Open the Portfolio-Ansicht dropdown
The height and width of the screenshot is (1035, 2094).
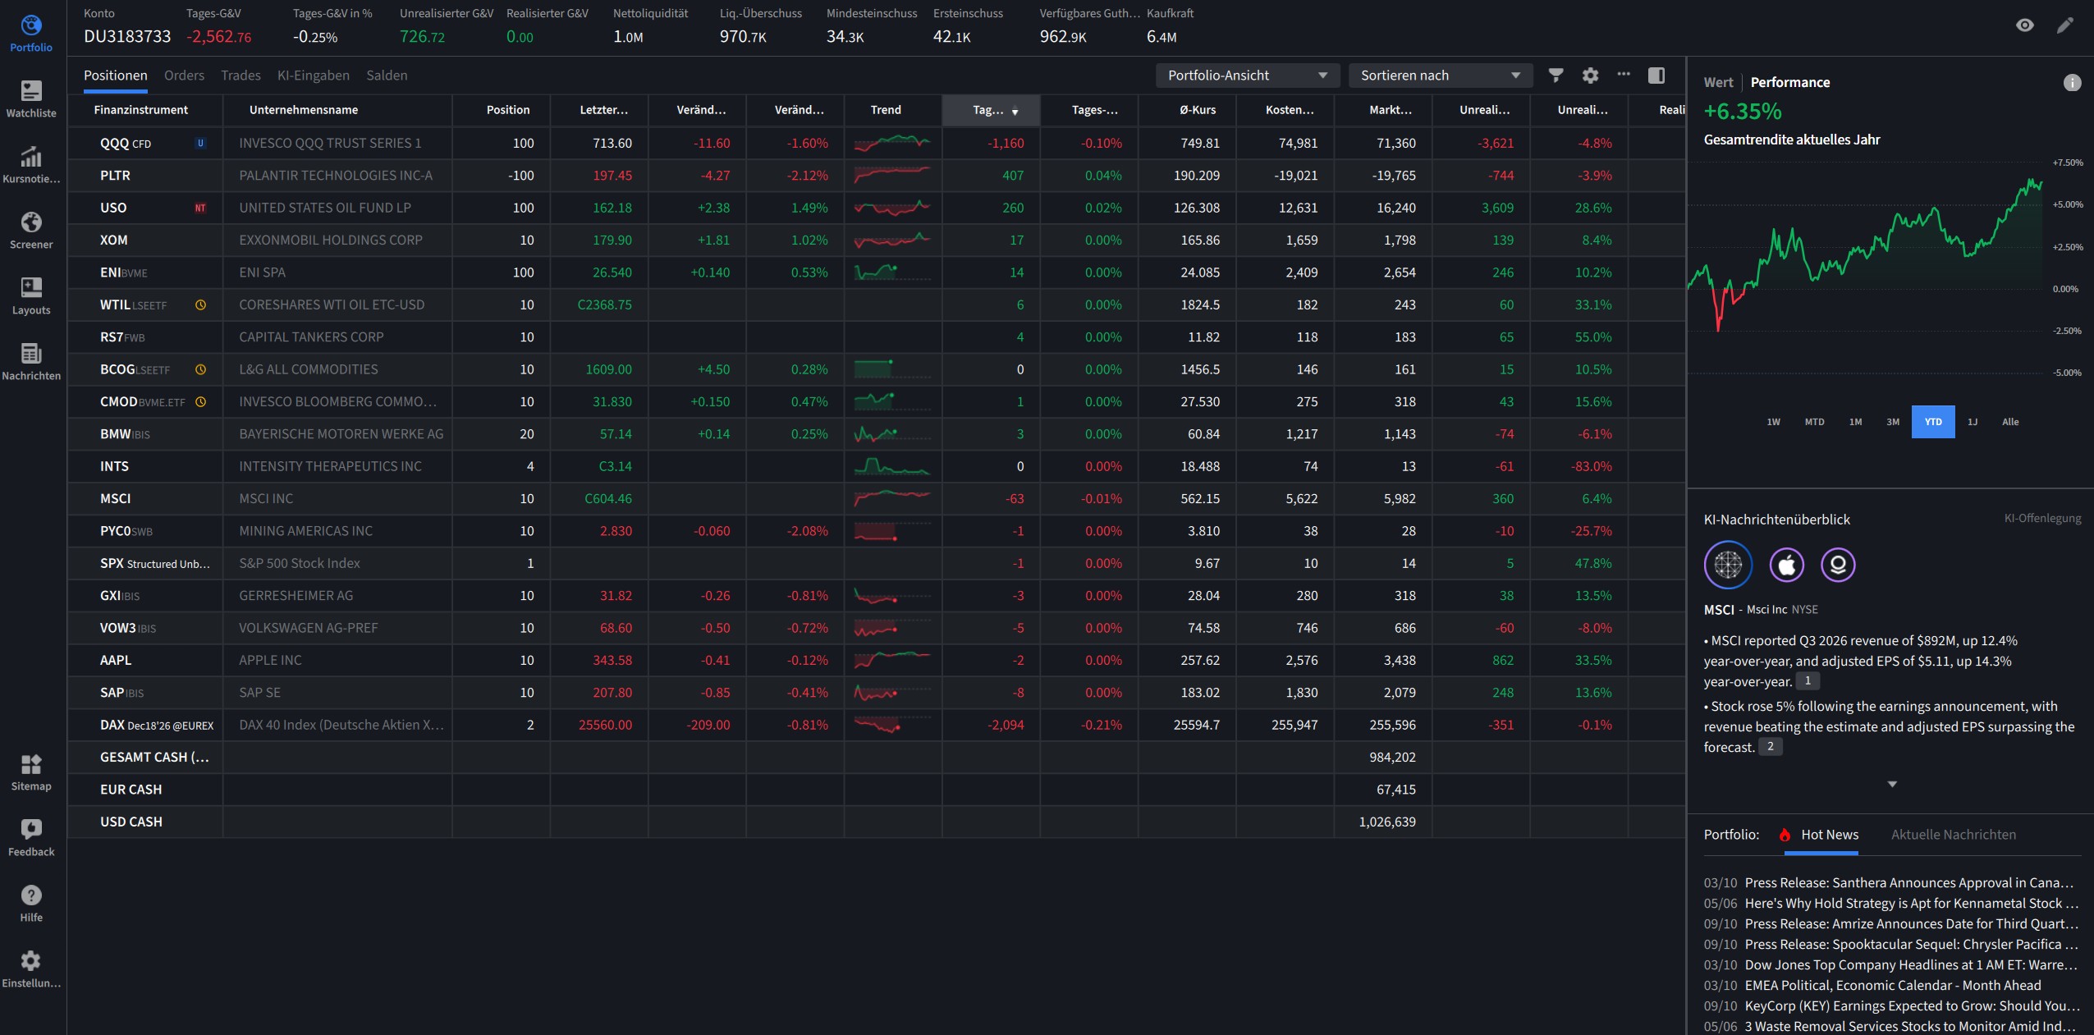pos(1248,76)
